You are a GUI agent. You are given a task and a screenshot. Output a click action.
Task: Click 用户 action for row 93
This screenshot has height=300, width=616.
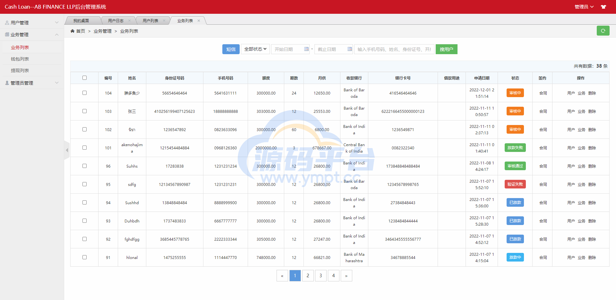coord(571,221)
